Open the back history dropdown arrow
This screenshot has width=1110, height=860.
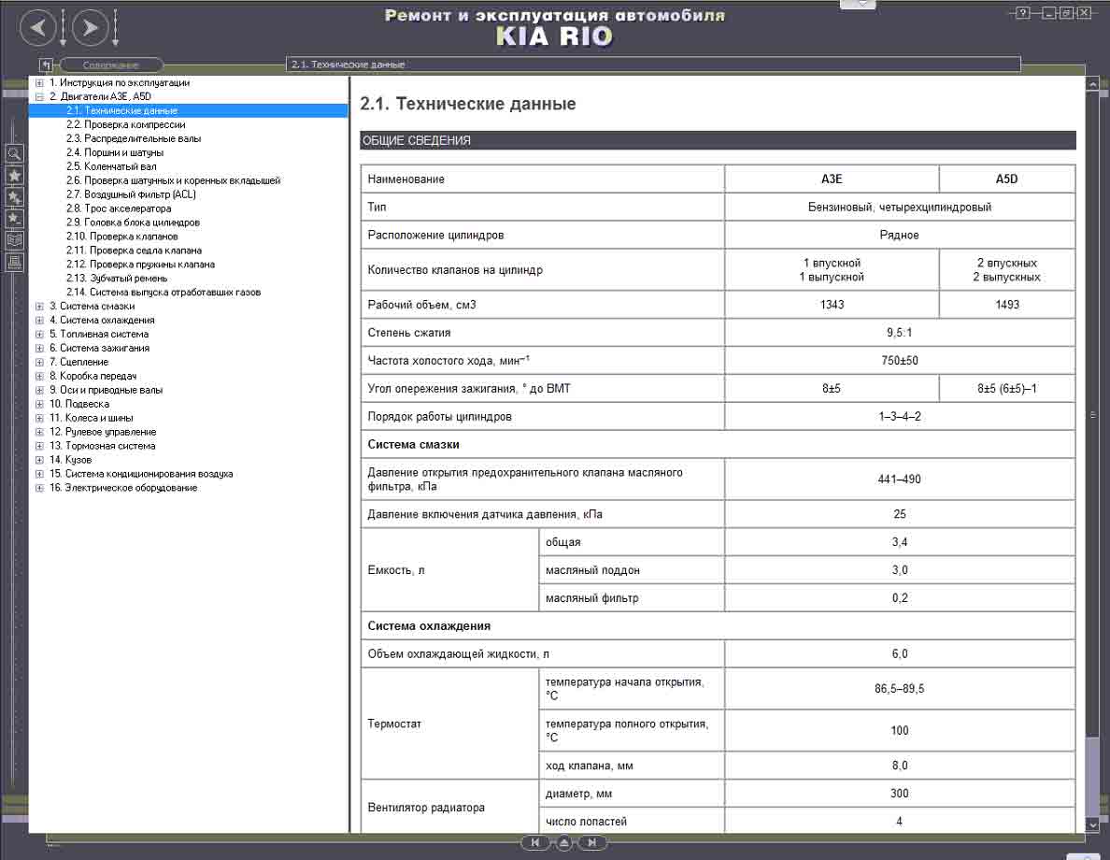[x=63, y=28]
